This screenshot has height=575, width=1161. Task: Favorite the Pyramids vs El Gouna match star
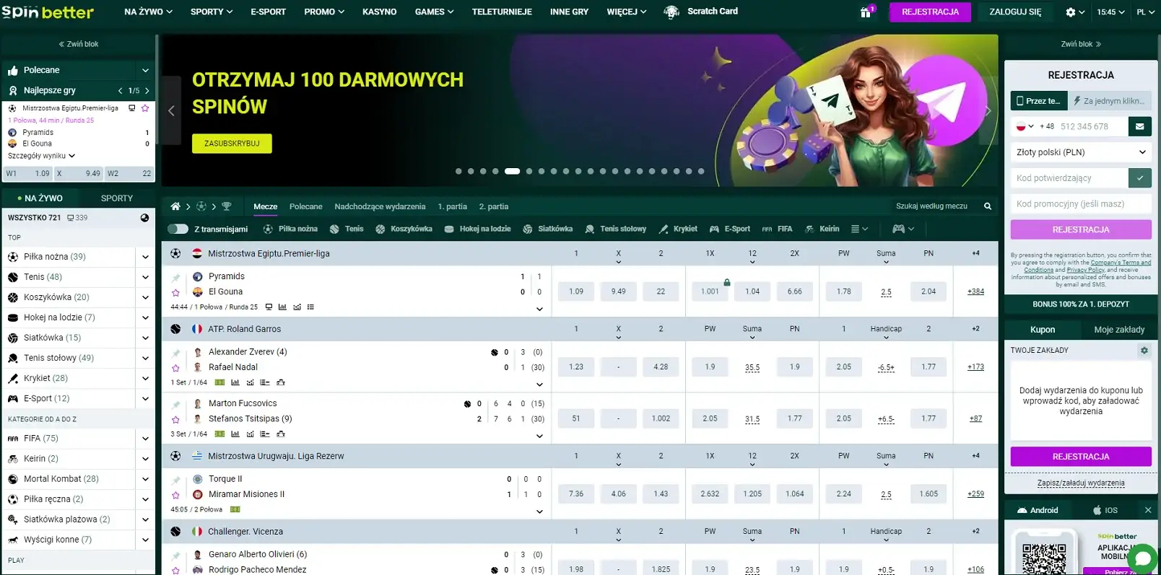tap(175, 292)
